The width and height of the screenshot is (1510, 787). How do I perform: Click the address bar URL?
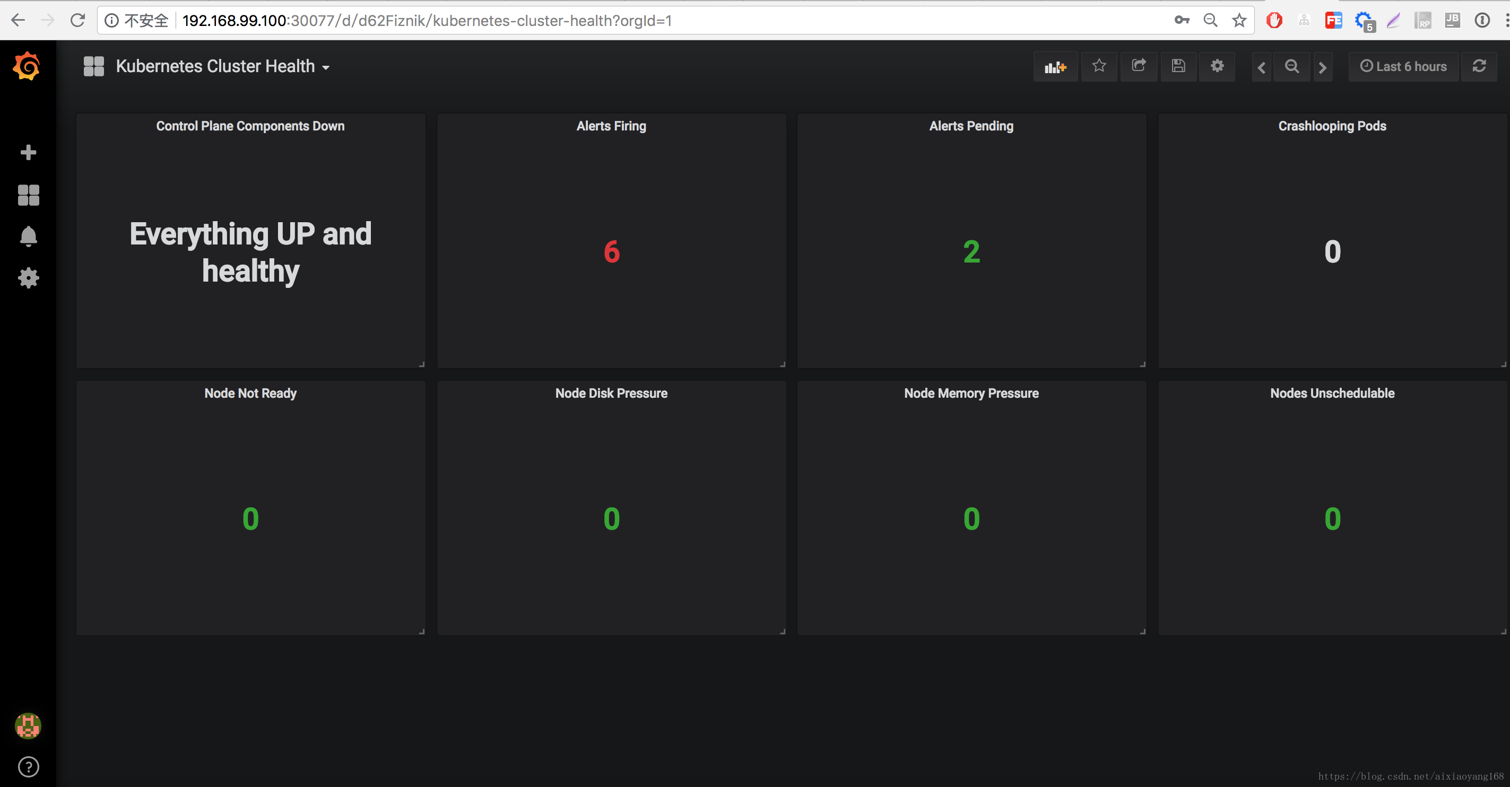pos(427,21)
